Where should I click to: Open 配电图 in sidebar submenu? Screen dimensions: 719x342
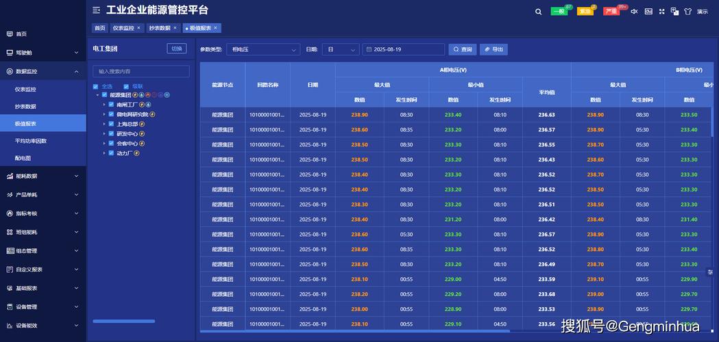pos(23,158)
